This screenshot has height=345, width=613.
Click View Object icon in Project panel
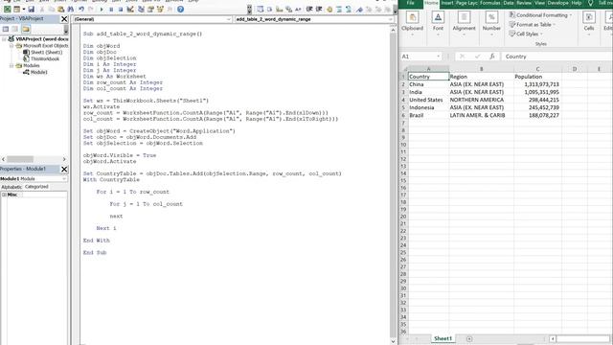coord(15,29)
